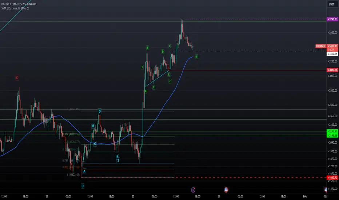Select the green 1 wave label

(x=142, y=67)
